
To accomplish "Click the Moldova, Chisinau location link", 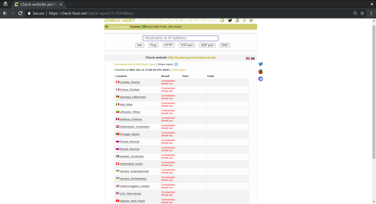I will (x=131, y=119).
